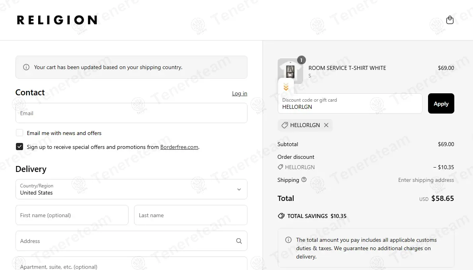Click the double chevron scroll-down icon
This screenshot has height=270, width=473.
[286, 87]
